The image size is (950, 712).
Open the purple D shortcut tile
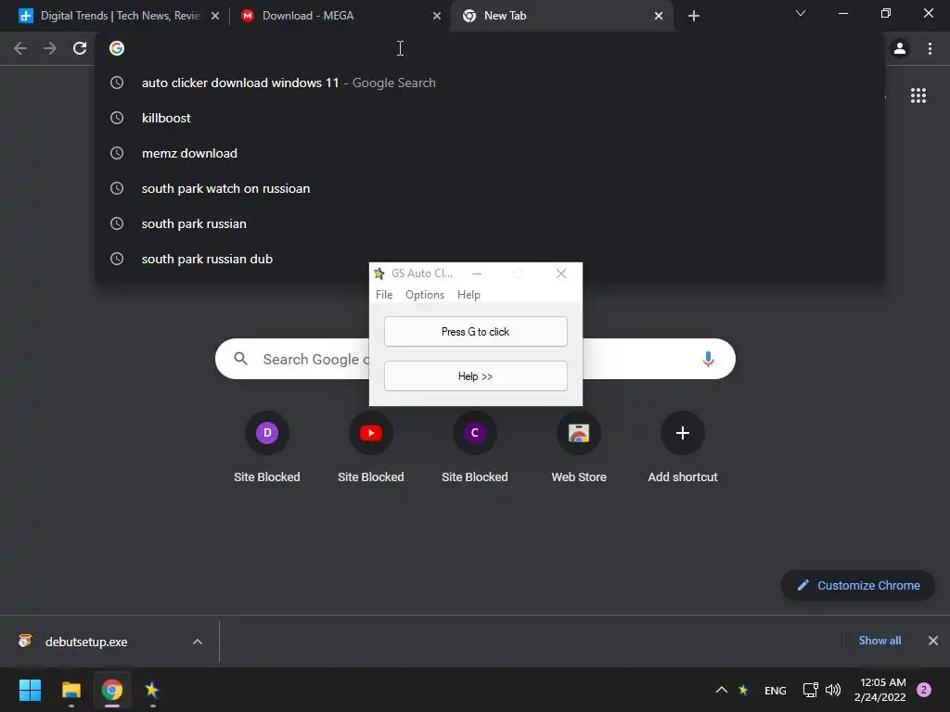click(x=267, y=433)
